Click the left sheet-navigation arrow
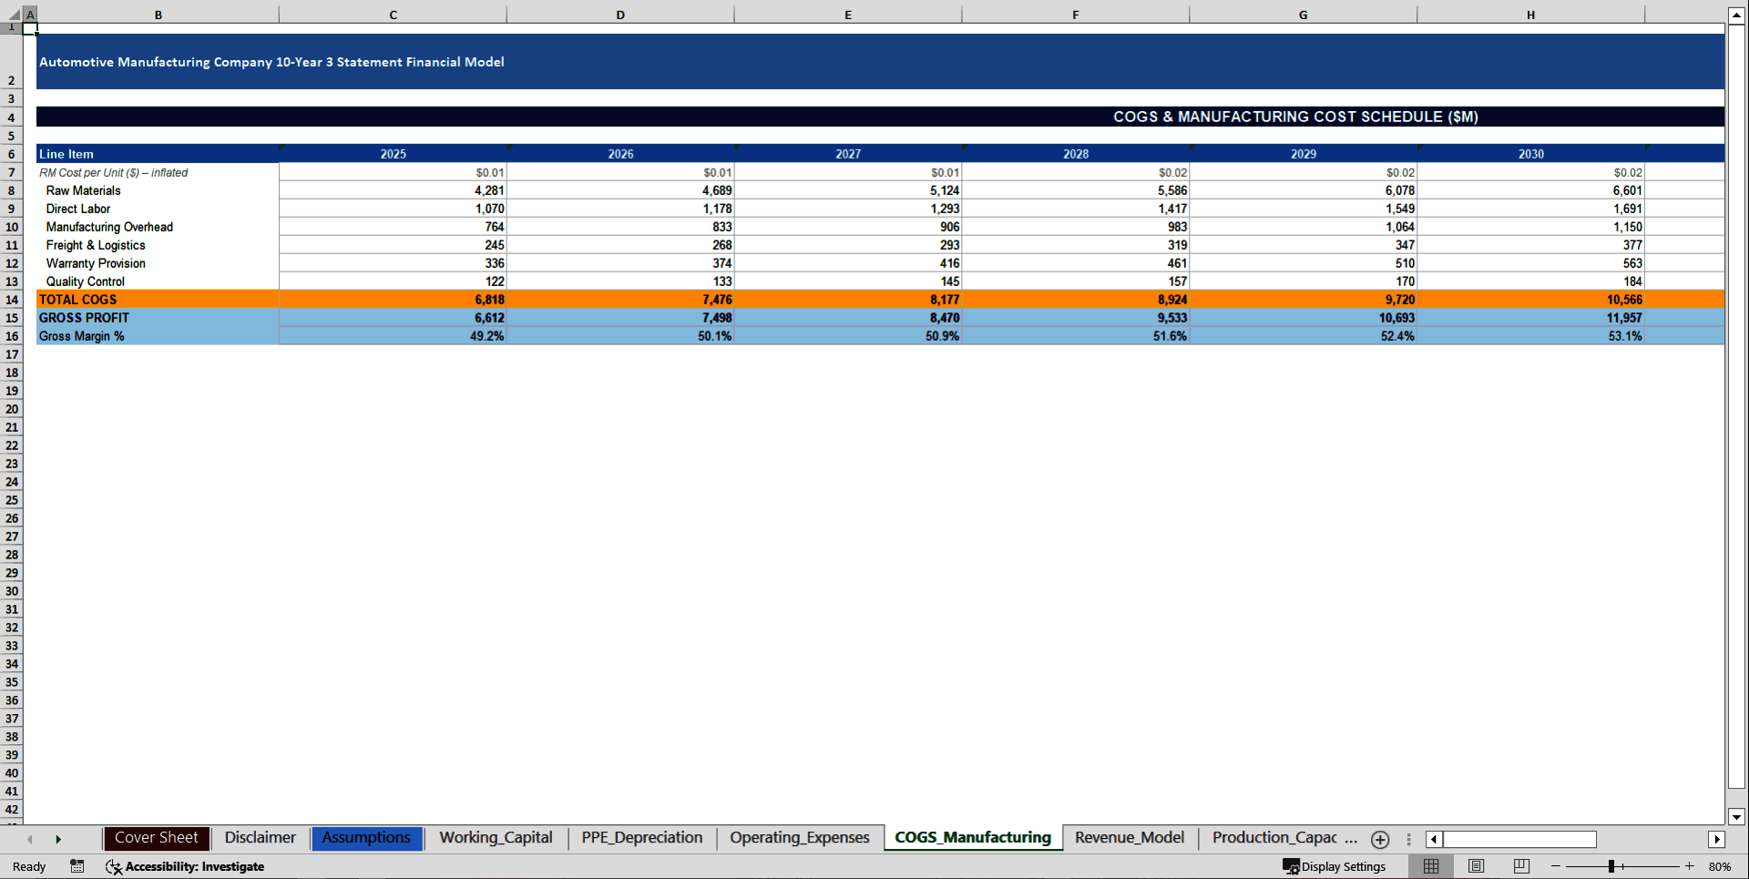Viewport: 1749px width, 879px height. tap(29, 839)
